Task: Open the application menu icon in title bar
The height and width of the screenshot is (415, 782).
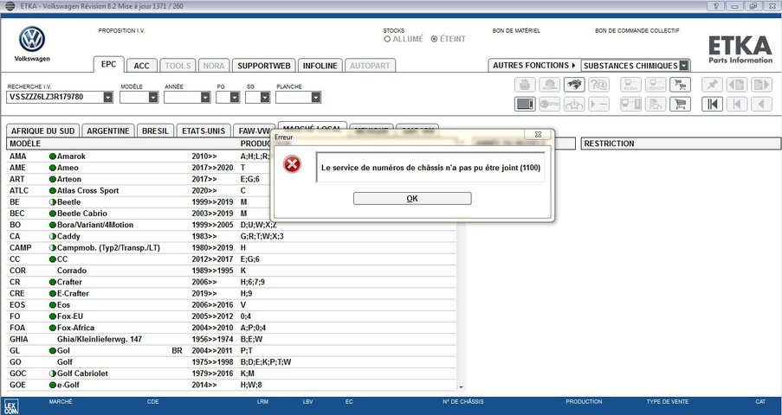Action: tap(10, 6)
